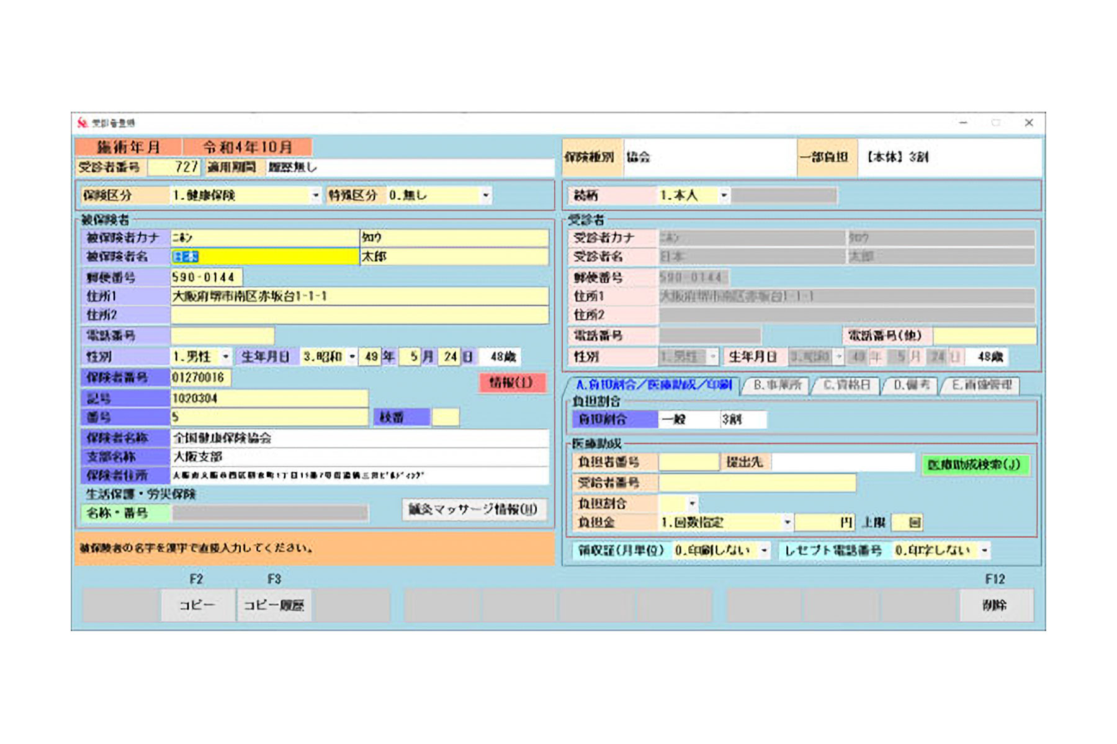The width and height of the screenshot is (1117, 744).
Task: Expand the 負担金 dropdown showing 1.回数指定
Action: [787, 523]
